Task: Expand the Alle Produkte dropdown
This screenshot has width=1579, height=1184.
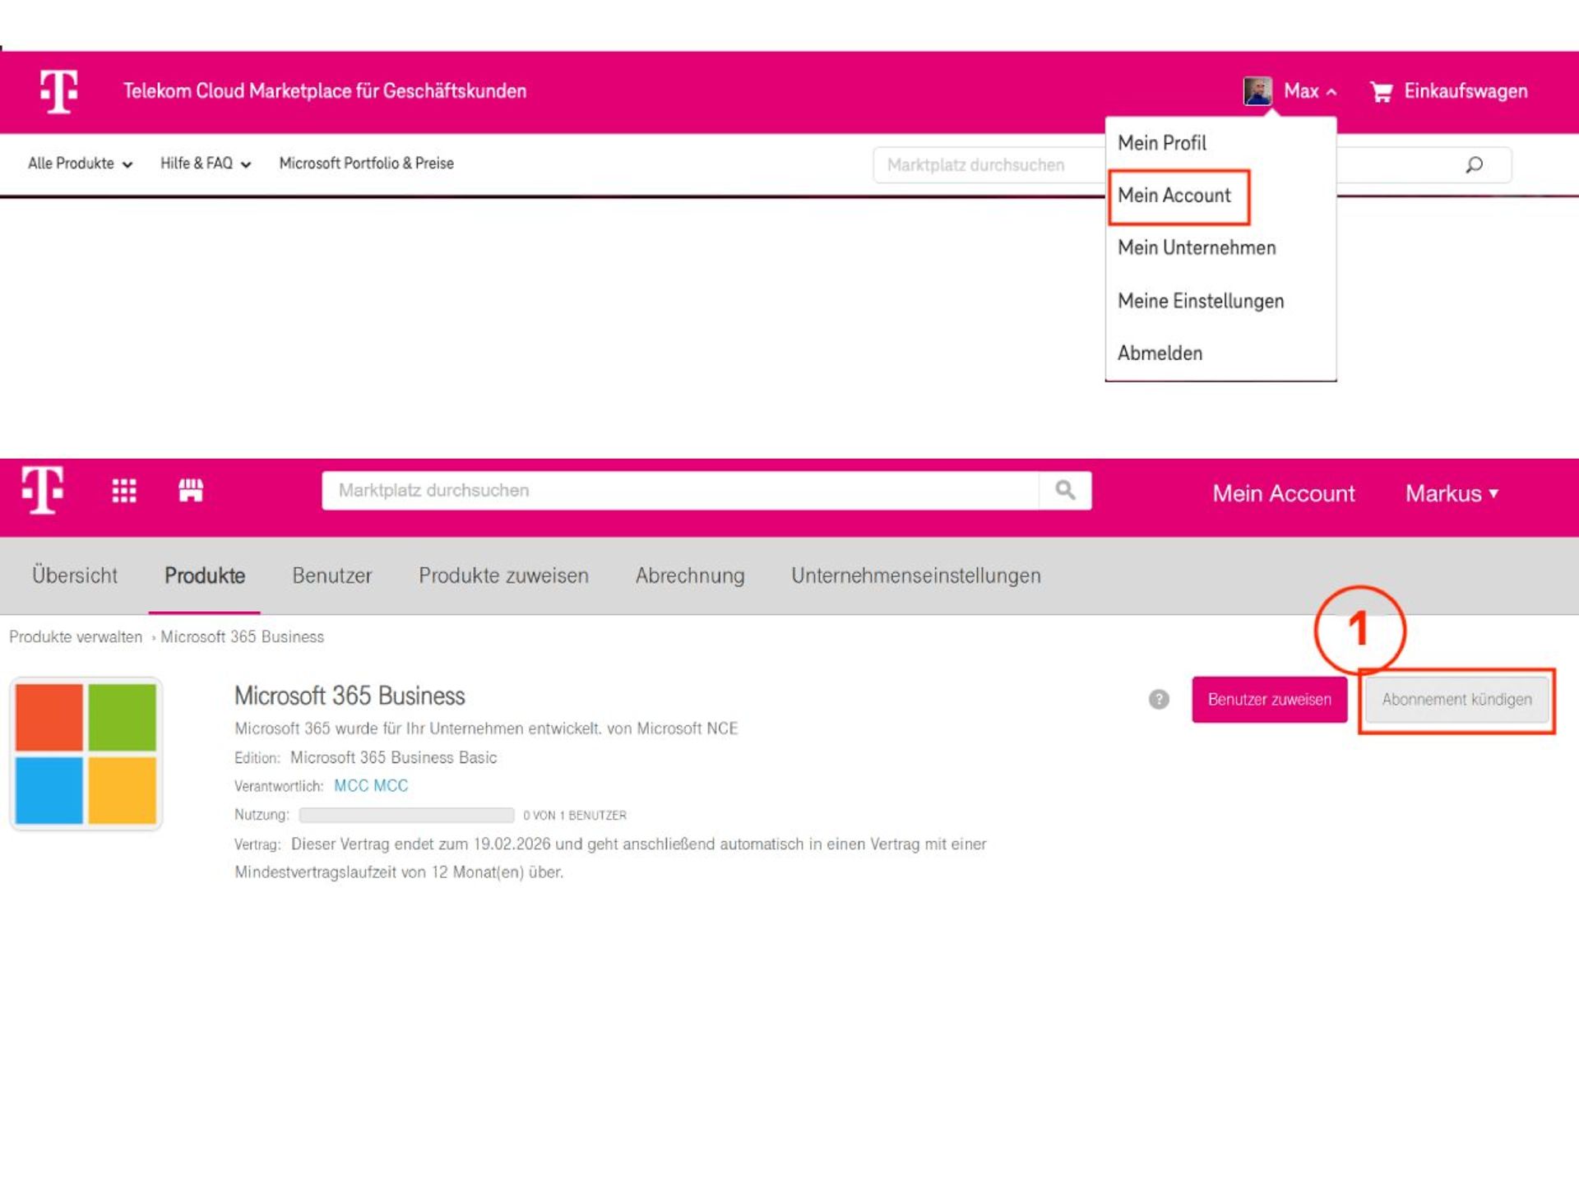Action: coord(80,164)
